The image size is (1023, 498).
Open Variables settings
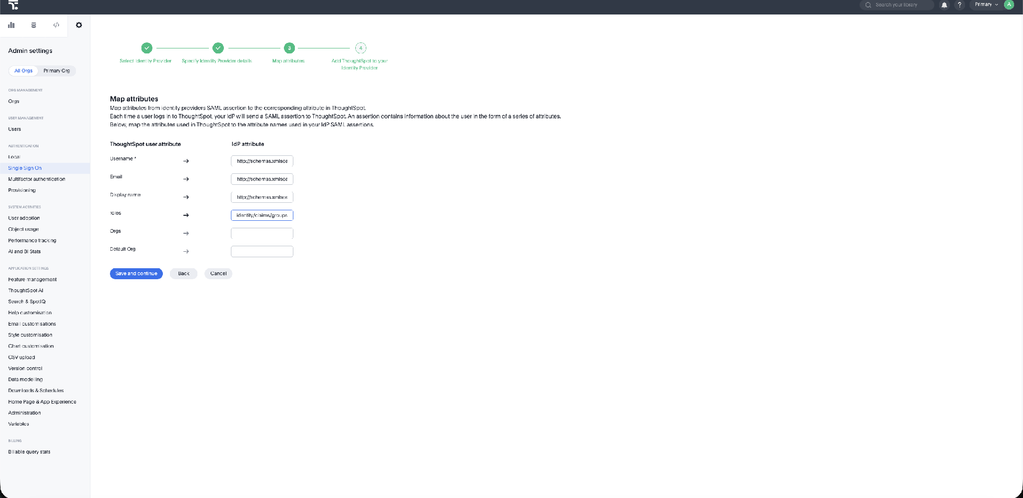point(18,424)
